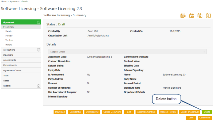The width and height of the screenshot is (214, 121).
Task: Open the Agreement Clauses section
Action: (21, 70)
